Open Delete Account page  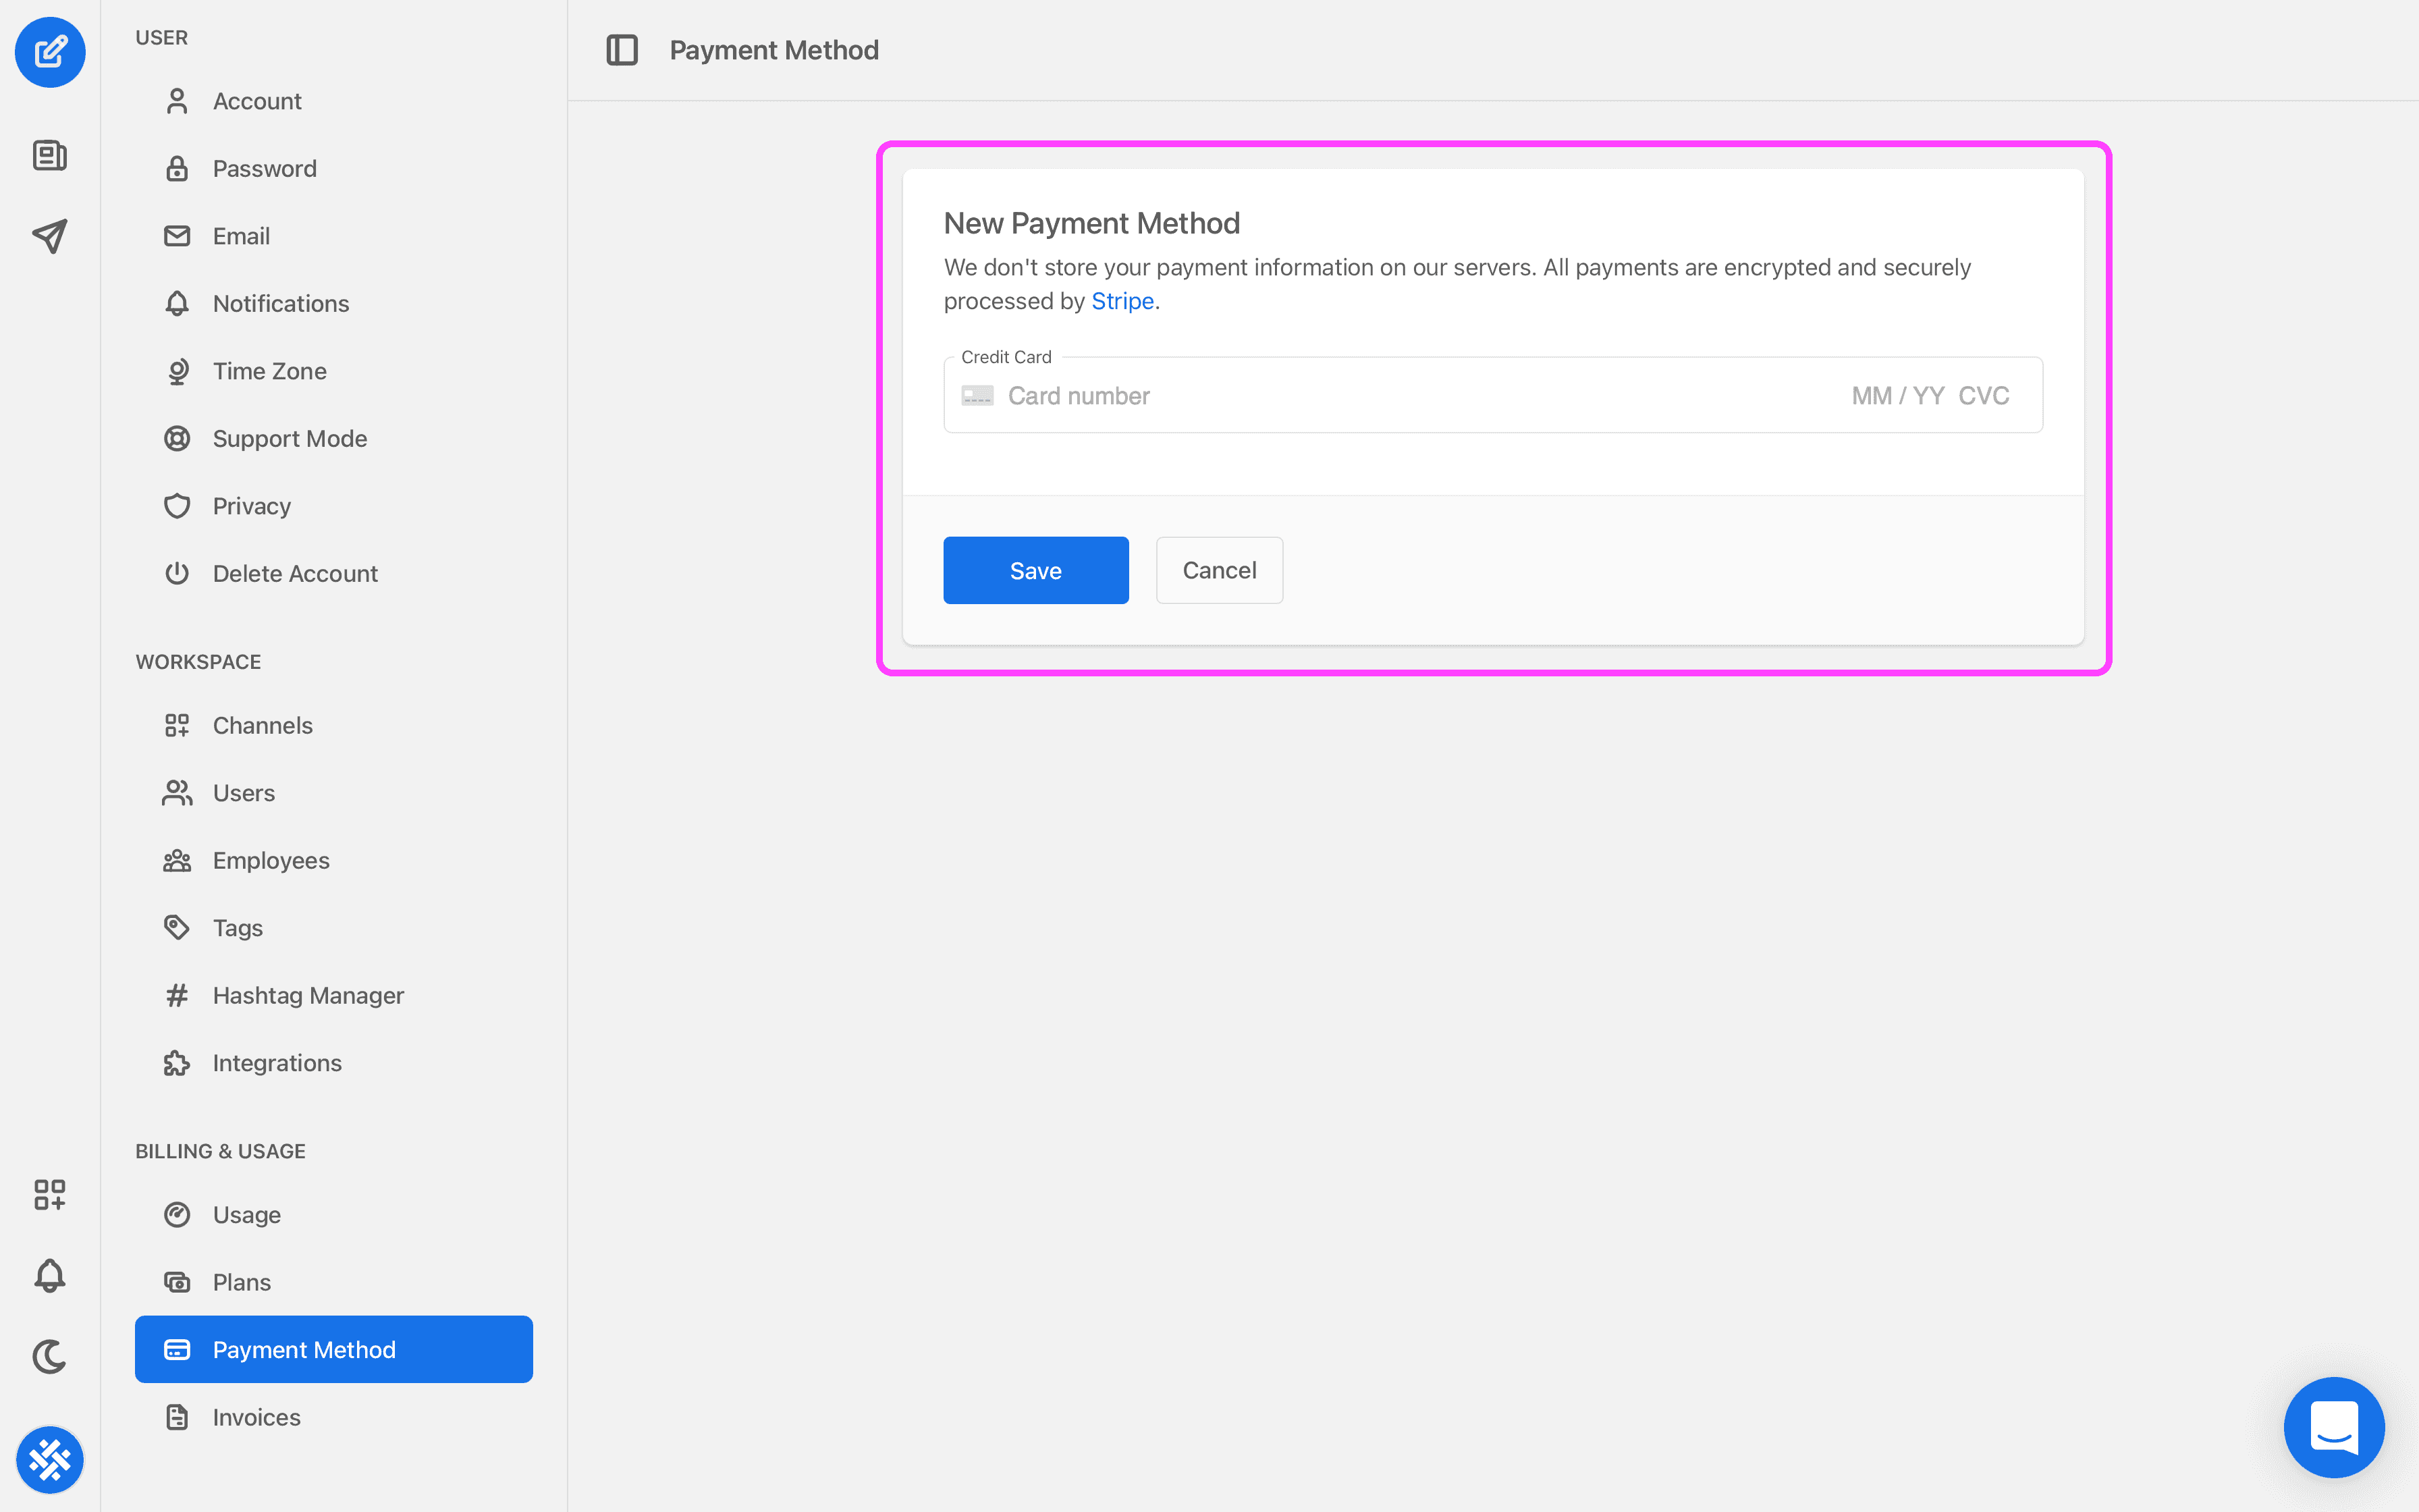(334, 574)
